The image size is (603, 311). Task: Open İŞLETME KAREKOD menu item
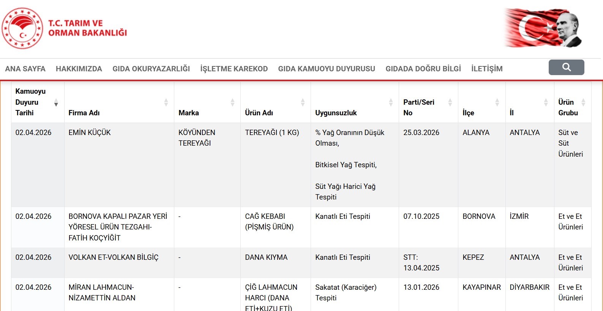click(234, 69)
